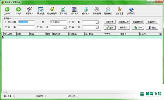The image size is (164, 100).
Task: Click the 移动电话 column header
Action: 76,34
